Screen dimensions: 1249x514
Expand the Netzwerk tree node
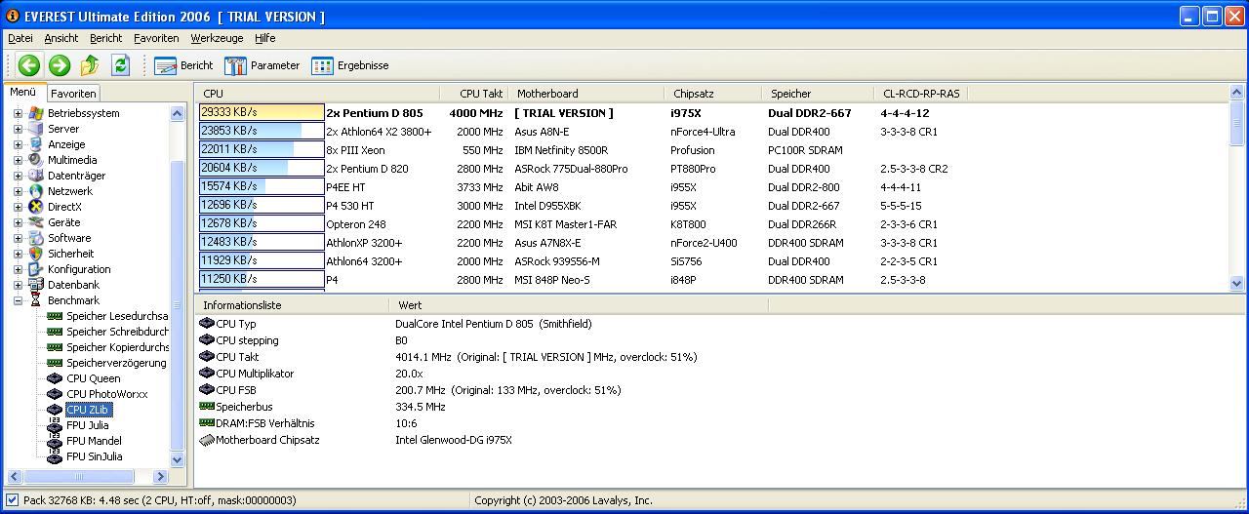point(18,191)
